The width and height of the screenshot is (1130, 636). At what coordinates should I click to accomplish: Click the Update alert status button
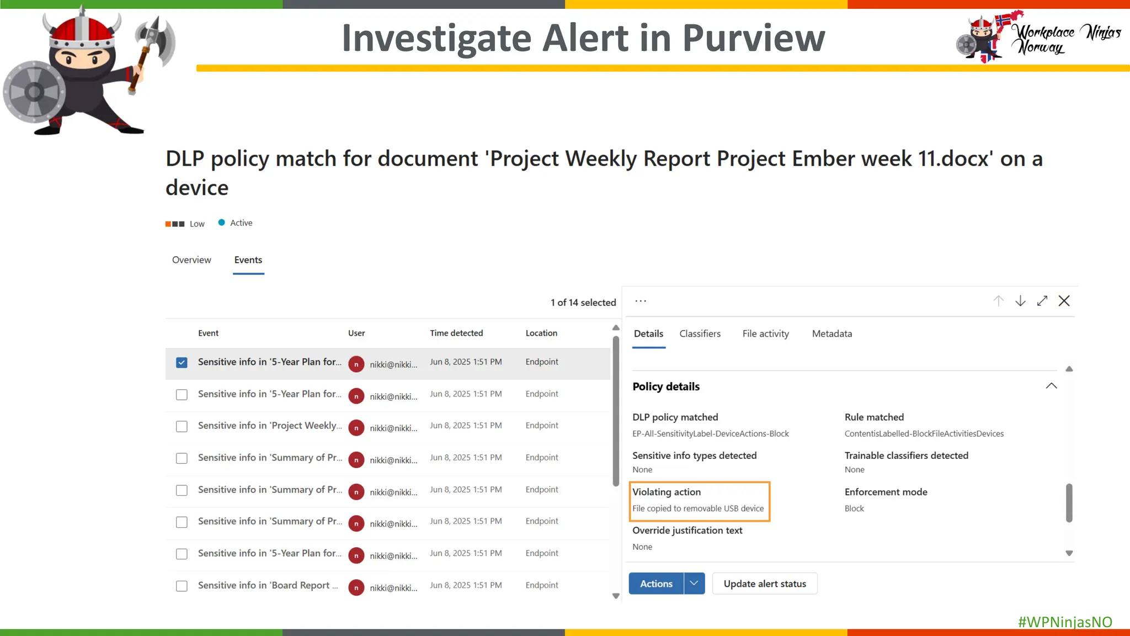tap(764, 584)
